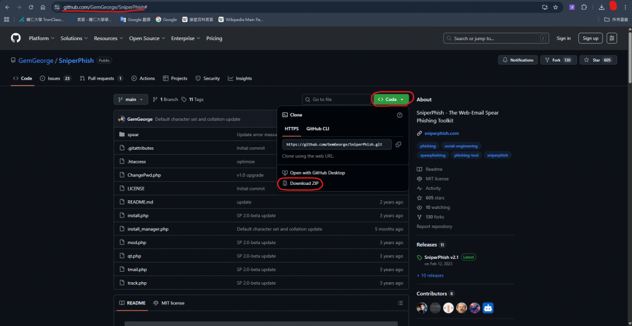
Task: Expand the Resources menu
Action: 109,38
